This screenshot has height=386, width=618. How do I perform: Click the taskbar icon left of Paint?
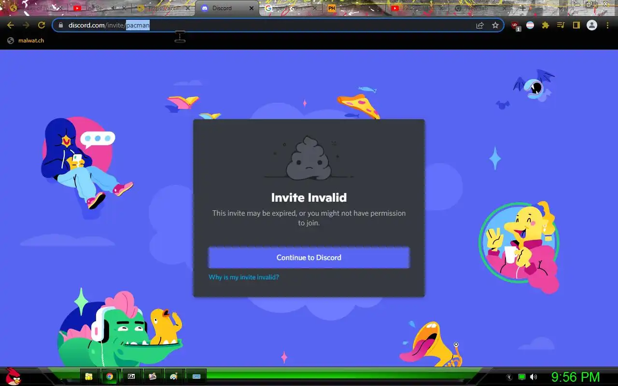(x=153, y=376)
